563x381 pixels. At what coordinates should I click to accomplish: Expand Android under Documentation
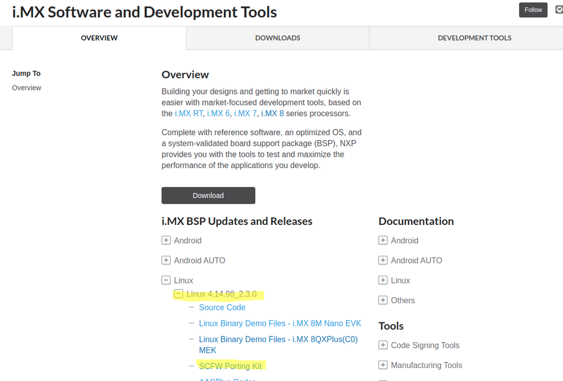383,241
